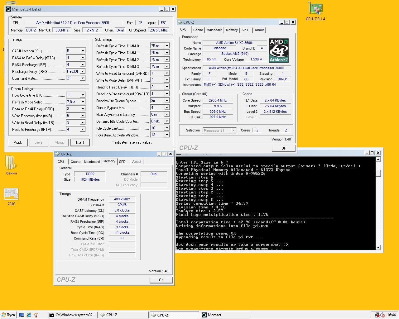Open Refresh Cycle Time DIMM 0 dropdown
The height and width of the screenshot is (319, 399).
(x=167, y=46)
